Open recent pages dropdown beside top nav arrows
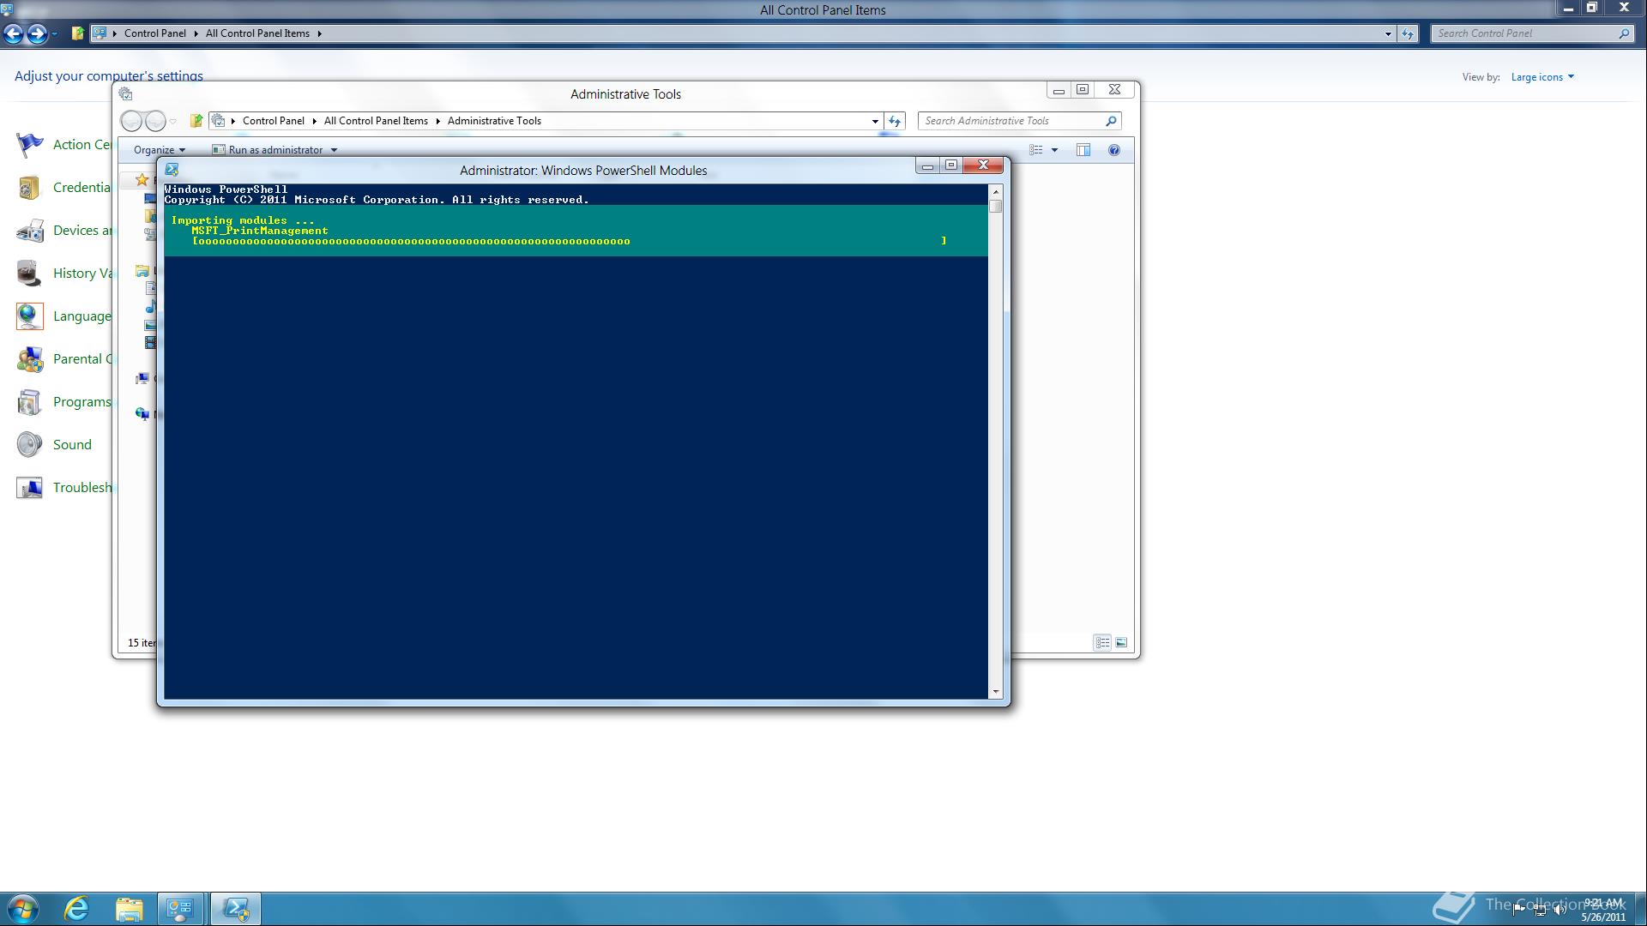Viewport: 1647px width, 926px height. pos(54,33)
